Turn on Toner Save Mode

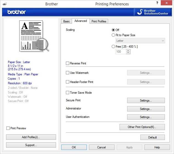click(68, 93)
